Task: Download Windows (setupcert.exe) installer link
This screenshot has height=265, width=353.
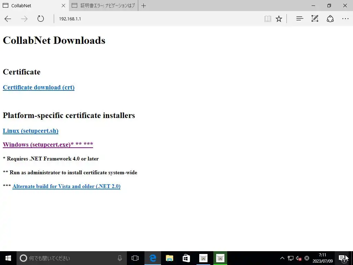Action: [48, 145]
